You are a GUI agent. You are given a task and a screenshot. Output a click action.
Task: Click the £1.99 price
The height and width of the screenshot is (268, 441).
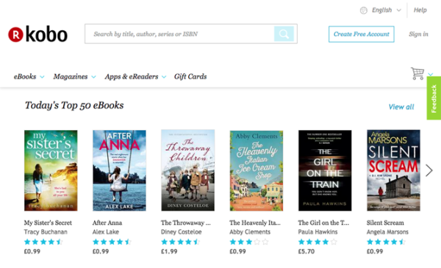click(169, 251)
